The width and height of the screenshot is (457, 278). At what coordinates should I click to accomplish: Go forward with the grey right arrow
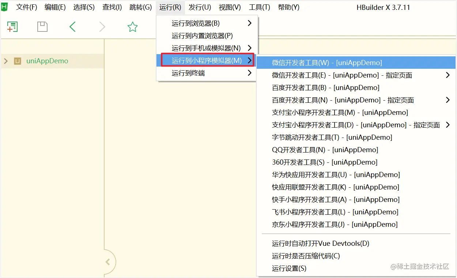tap(102, 27)
